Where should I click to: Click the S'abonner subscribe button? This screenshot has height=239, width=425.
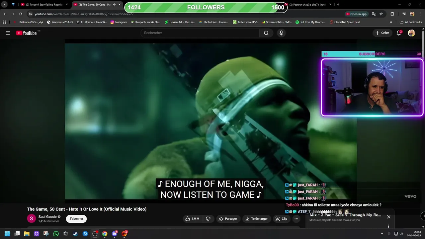click(76, 219)
